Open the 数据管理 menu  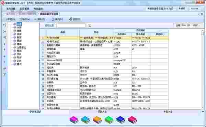25,9
